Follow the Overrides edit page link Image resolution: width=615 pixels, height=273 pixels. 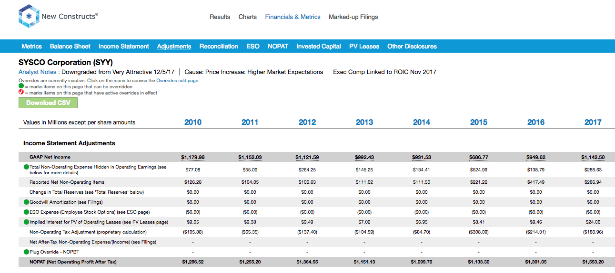click(178, 81)
